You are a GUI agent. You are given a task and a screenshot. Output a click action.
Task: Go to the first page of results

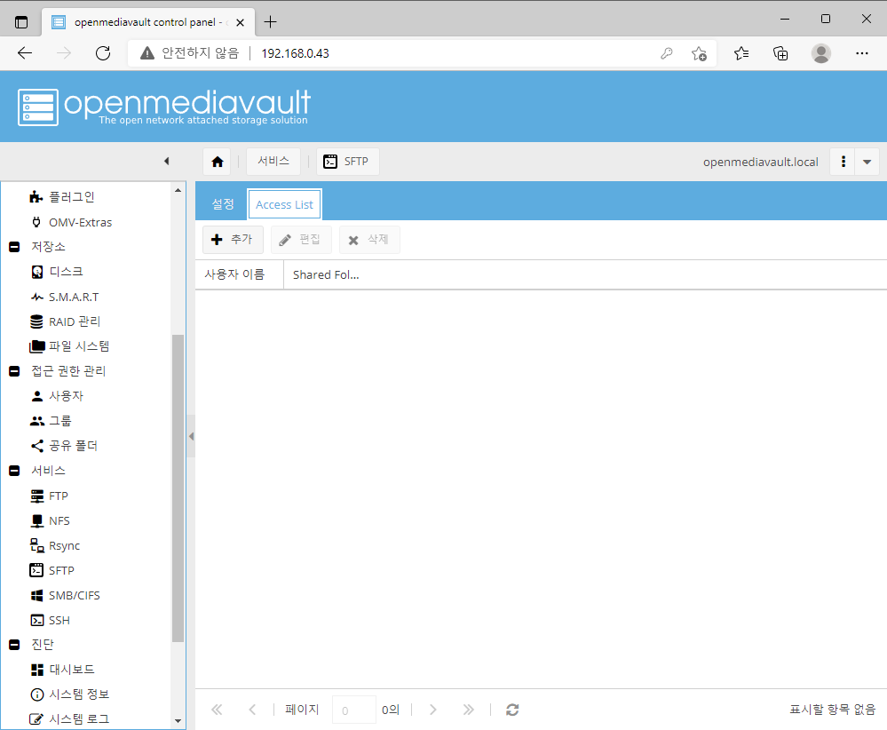[x=217, y=710]
